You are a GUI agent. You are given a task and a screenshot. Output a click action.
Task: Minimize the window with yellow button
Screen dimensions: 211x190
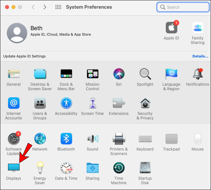click(13, 7)
